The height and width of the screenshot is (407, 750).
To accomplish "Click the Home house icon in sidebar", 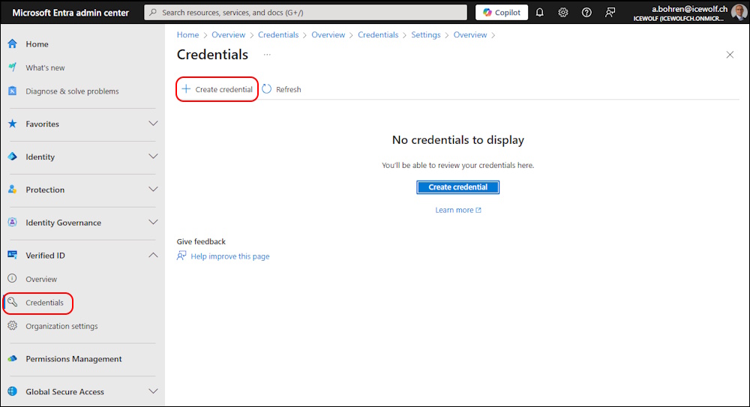I will [x=13, y=44].
